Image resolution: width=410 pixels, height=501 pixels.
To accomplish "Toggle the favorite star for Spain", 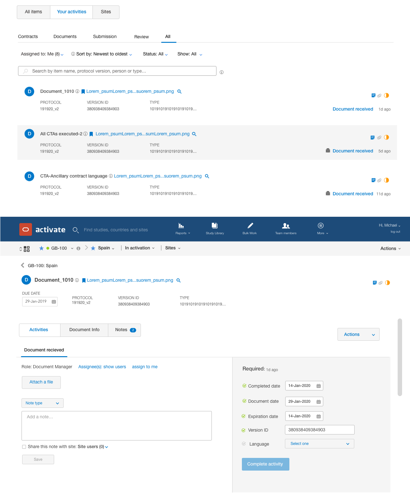I will (x=93, y=248).
